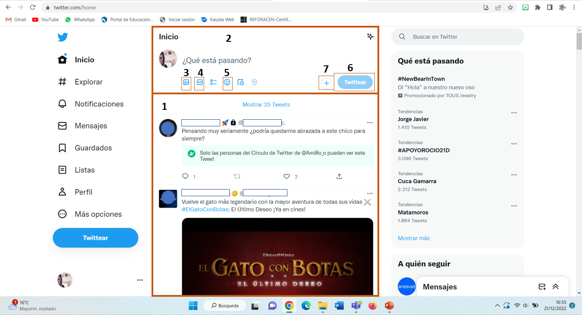Open Notificaciones in sidebar
Screen dimensions: 582x315
click(91, 104)
